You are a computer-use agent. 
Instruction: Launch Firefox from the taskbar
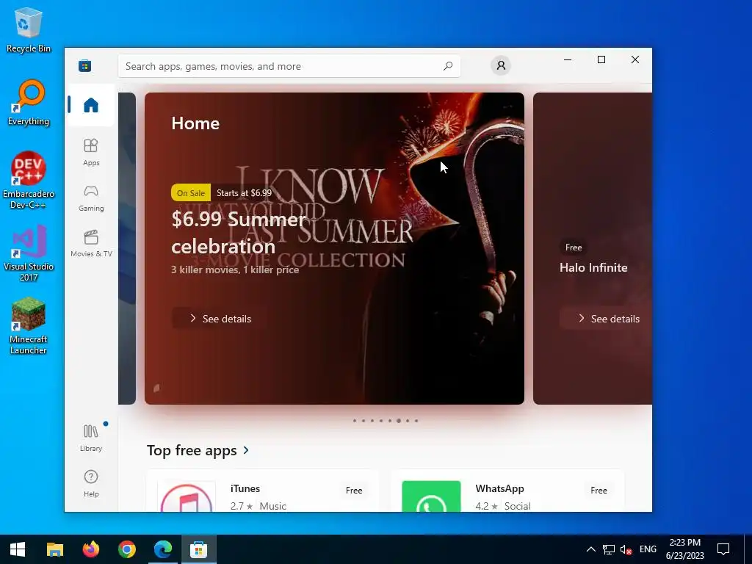[x=90, y=549]
